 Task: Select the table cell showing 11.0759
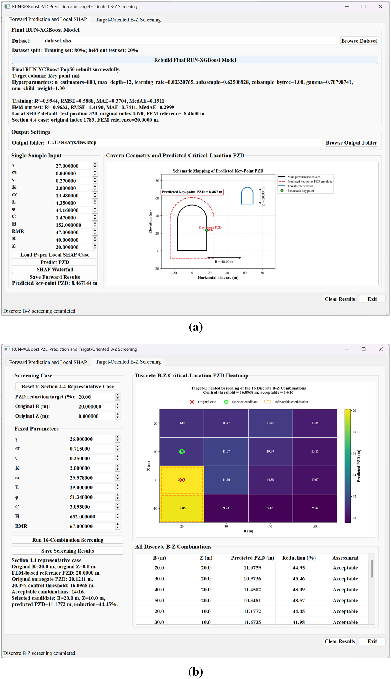point(252,568)
